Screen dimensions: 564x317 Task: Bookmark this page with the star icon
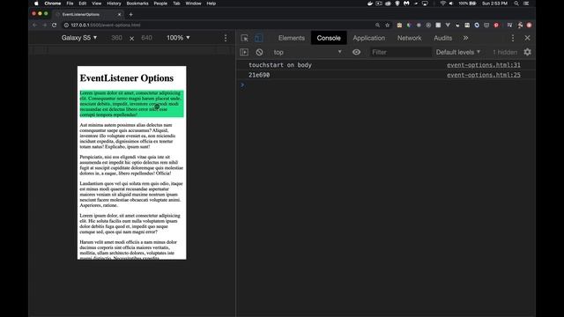(388, 26)
